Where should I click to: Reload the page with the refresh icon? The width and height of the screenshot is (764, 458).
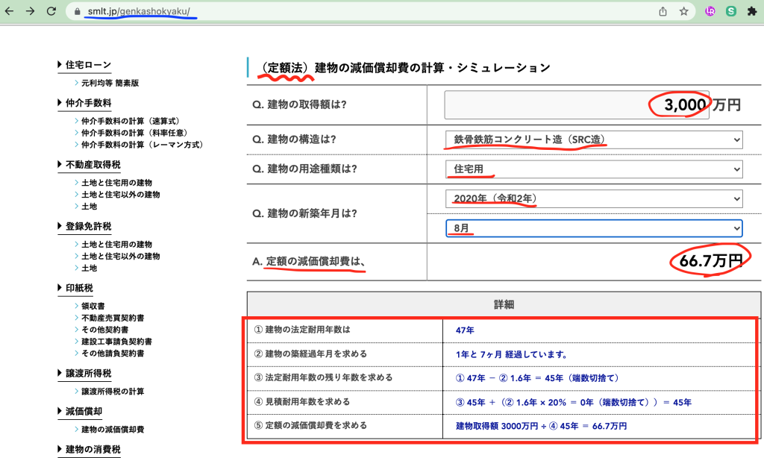point(51,11)
